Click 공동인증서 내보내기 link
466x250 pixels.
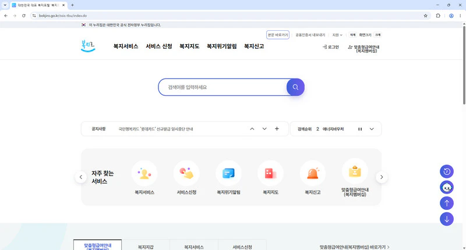pos(310,35)
